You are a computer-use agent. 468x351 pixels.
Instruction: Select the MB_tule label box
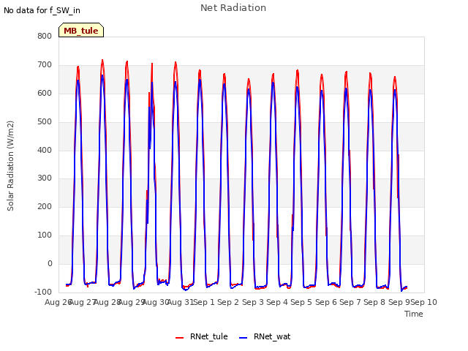[81, 30]
